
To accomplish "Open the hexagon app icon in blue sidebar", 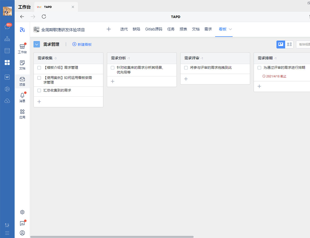I will click(x=7, y=89).
